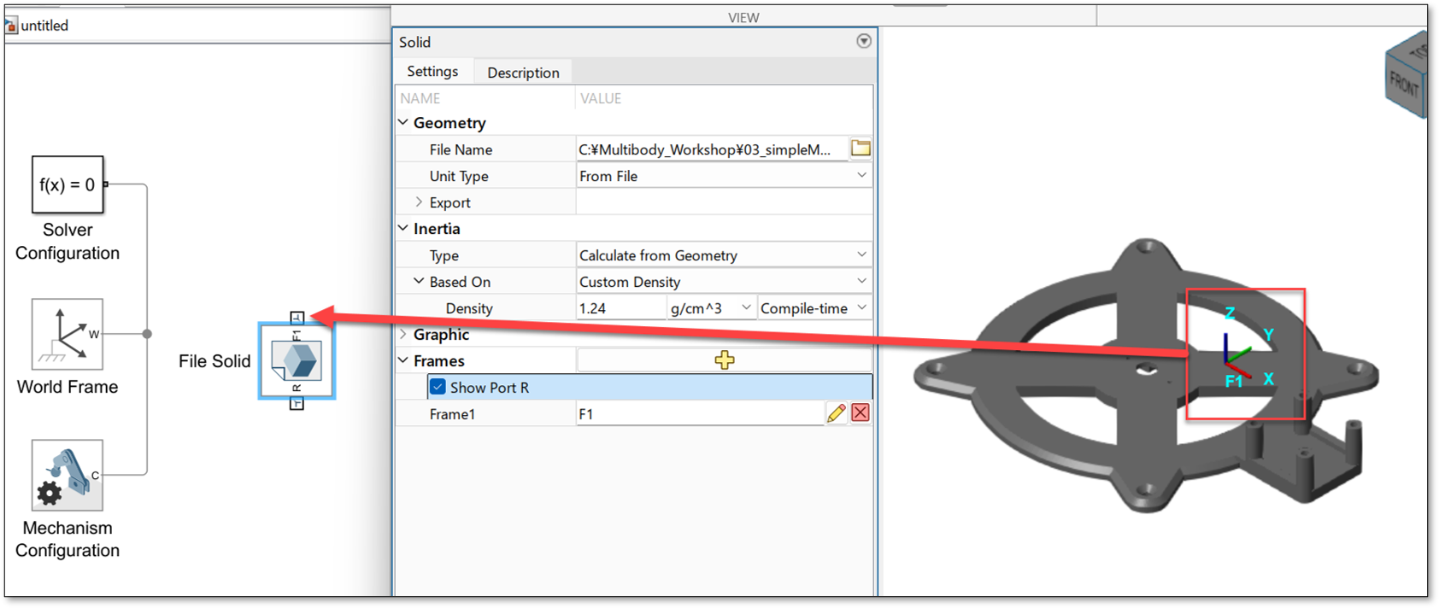
Task: Select the Settings tab
Action: coord(432,72)
